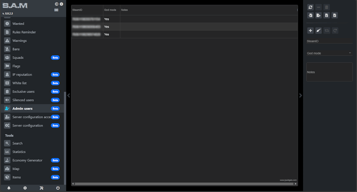
Task: Click the import file icon
Action: pyautogui.click(x=310, y=15)
